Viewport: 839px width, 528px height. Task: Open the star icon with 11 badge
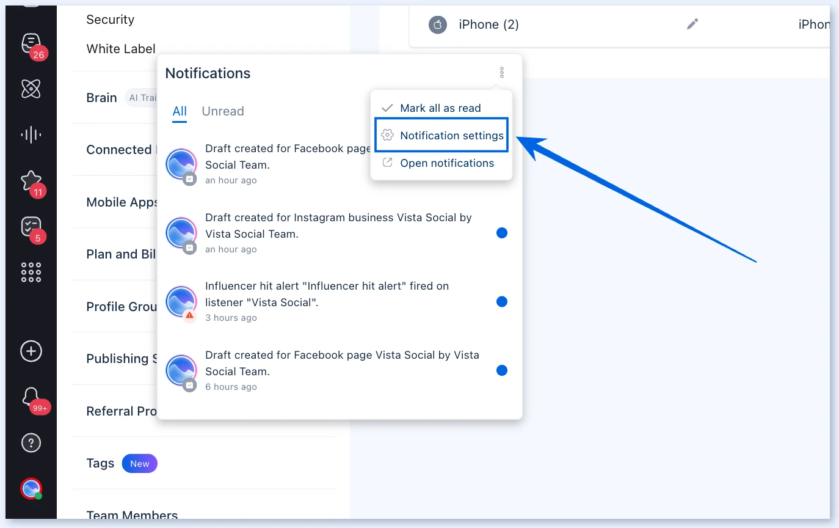(31, 181)
